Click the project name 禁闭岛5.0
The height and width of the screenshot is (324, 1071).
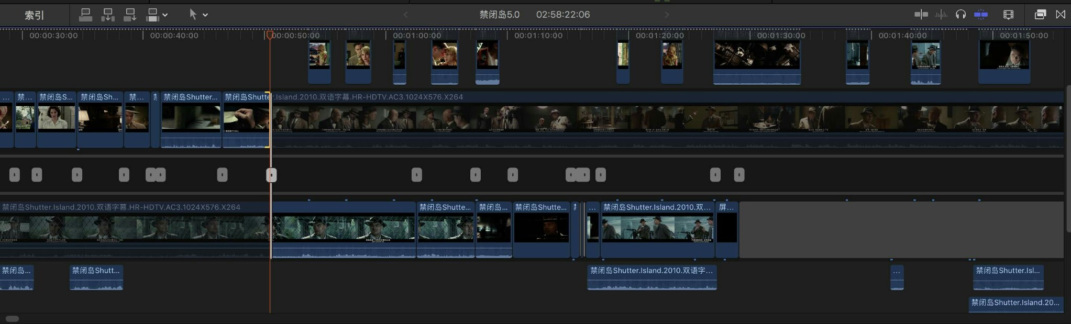pos(500,15)
